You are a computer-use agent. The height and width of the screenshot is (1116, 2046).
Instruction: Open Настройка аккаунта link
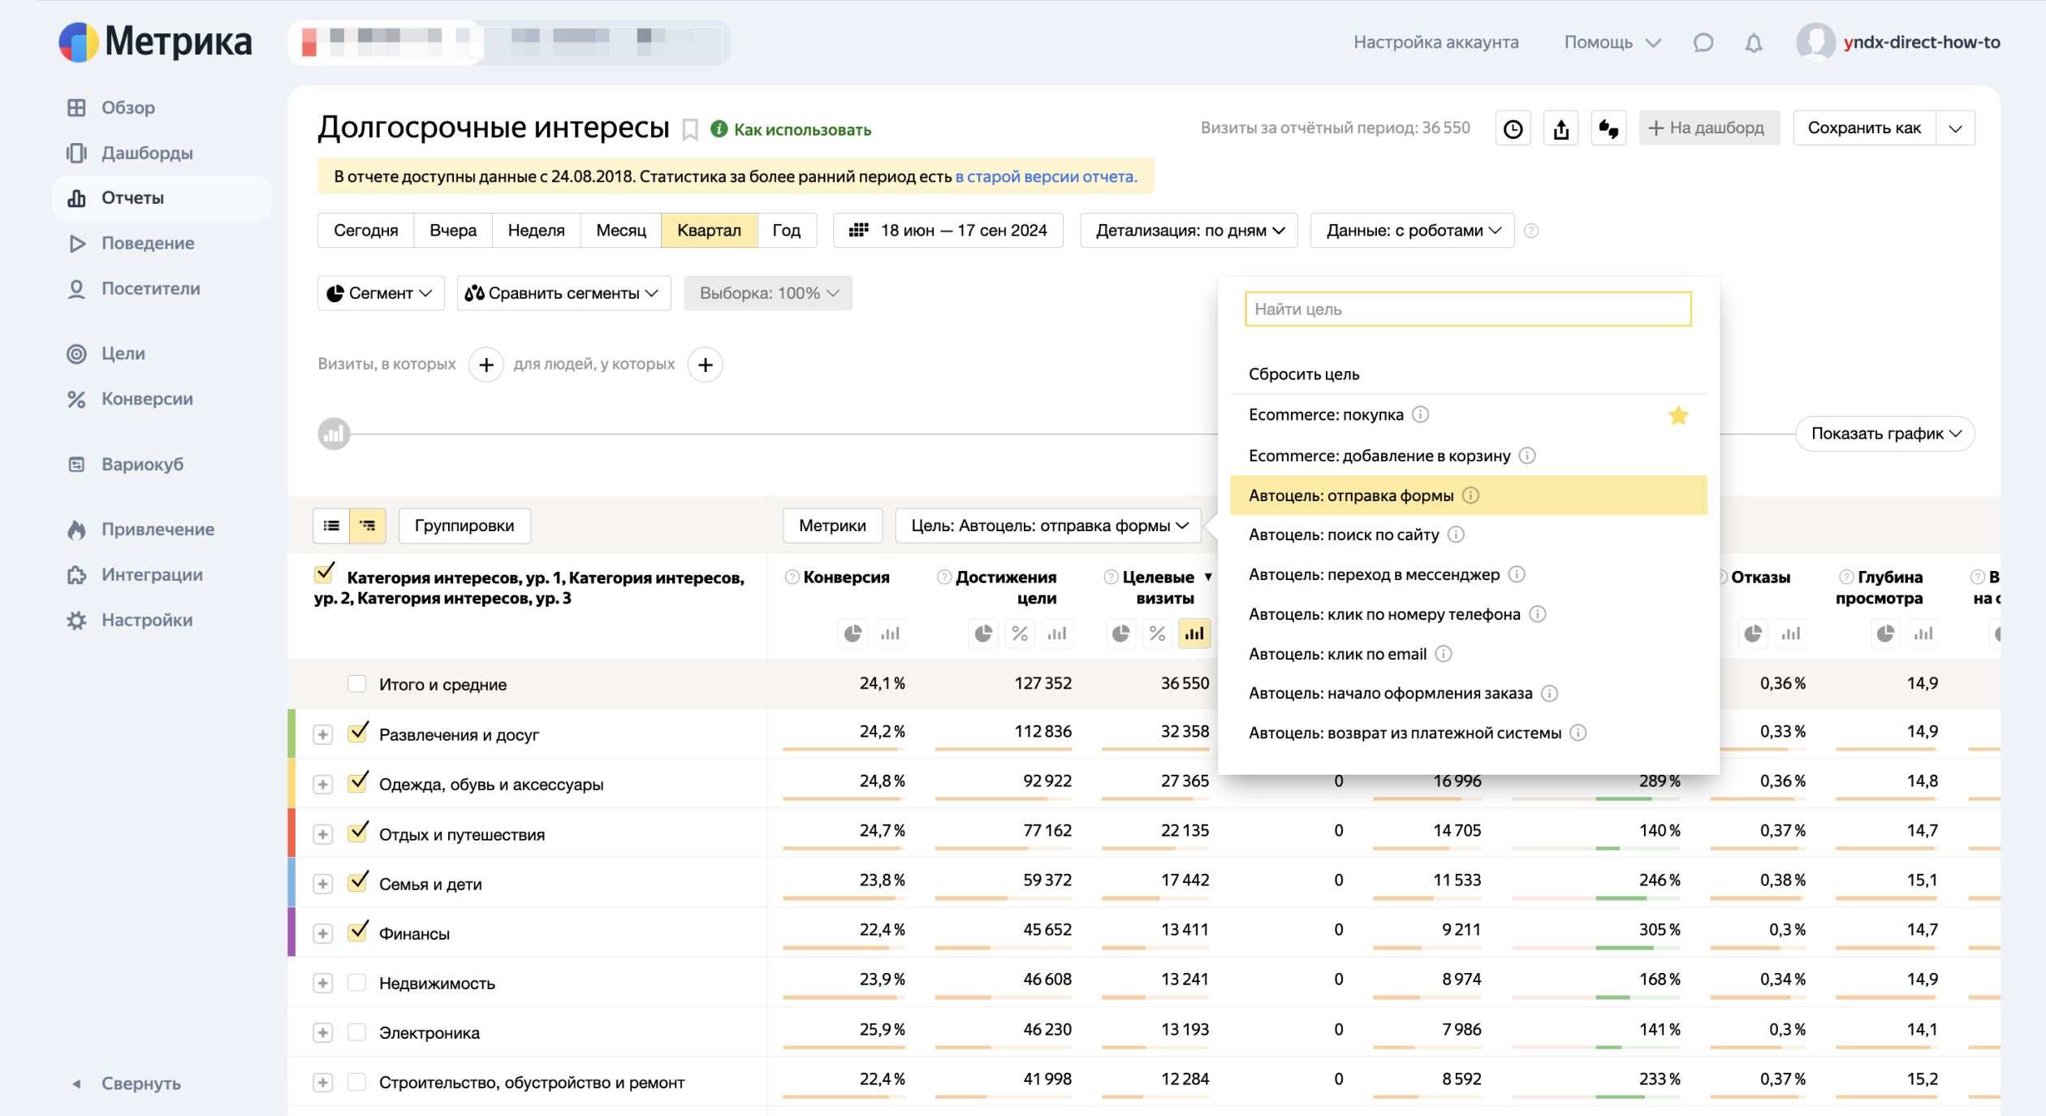click(1435, 42)
